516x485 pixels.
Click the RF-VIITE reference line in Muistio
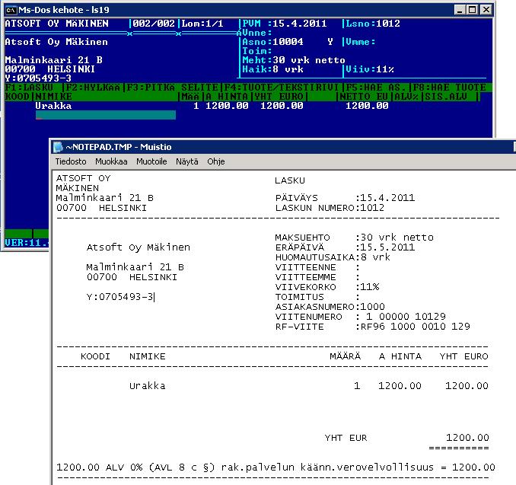coord(372,327)
